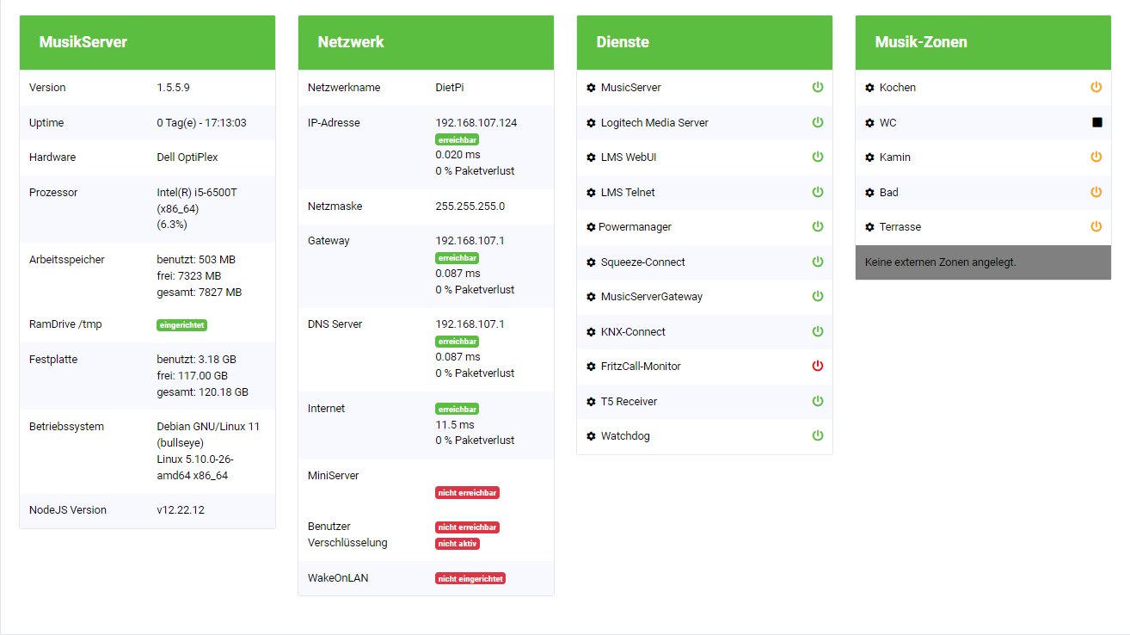Toggle T5 Receiver power button
This screenshot has height=635, width=1130.
coord(817,402)
